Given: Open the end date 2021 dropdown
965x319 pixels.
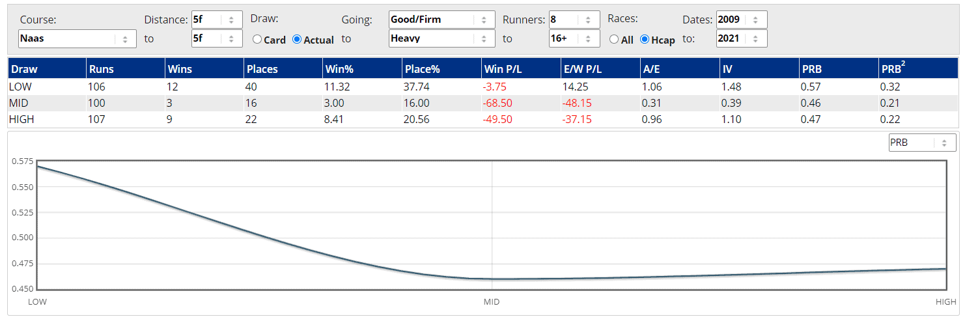Looking at the screenshot, I should point(741,38).
